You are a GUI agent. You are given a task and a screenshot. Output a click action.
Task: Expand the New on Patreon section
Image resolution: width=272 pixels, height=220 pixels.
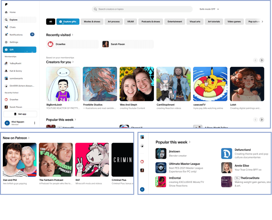click(16, 138)
